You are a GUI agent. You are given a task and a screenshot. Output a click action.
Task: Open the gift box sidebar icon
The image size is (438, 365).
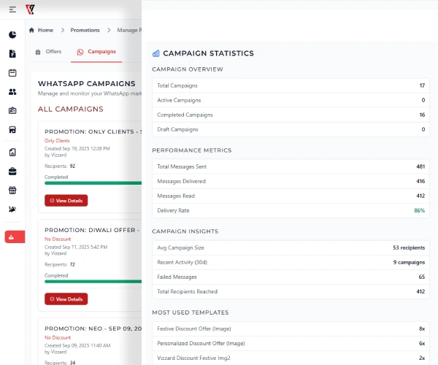[x=12, y=191]
